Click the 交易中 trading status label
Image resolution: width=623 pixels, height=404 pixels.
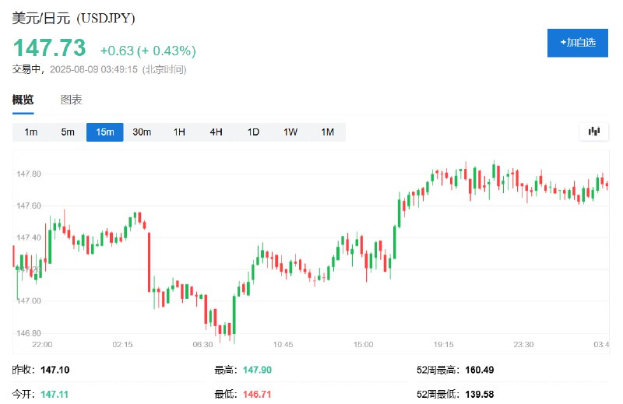[x=26, y=69]
